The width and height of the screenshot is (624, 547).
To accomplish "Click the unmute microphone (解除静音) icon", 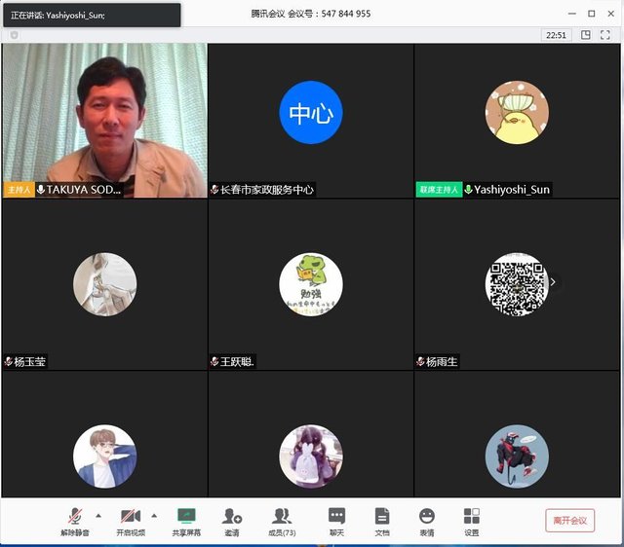I will (75, 516).
